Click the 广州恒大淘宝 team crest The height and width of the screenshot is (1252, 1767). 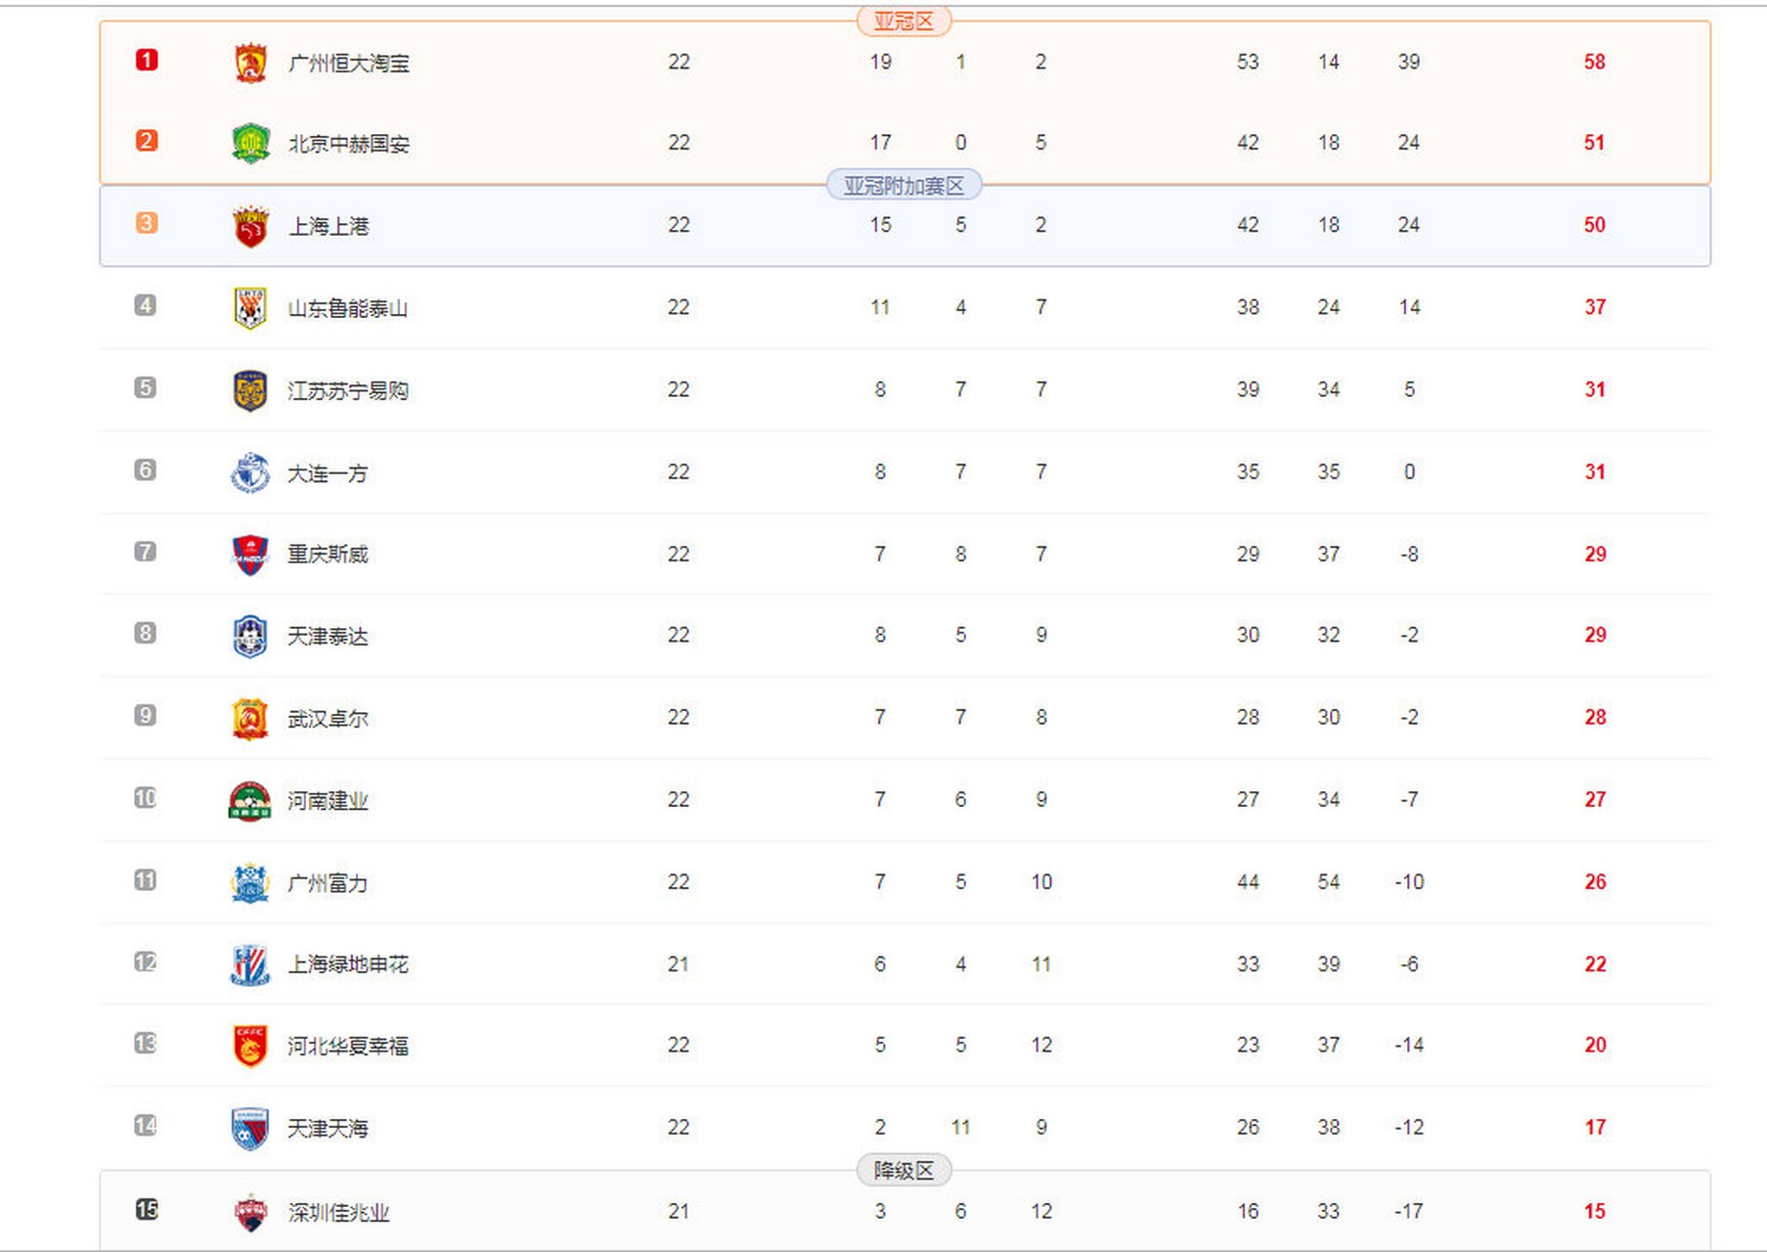point(250,63)
